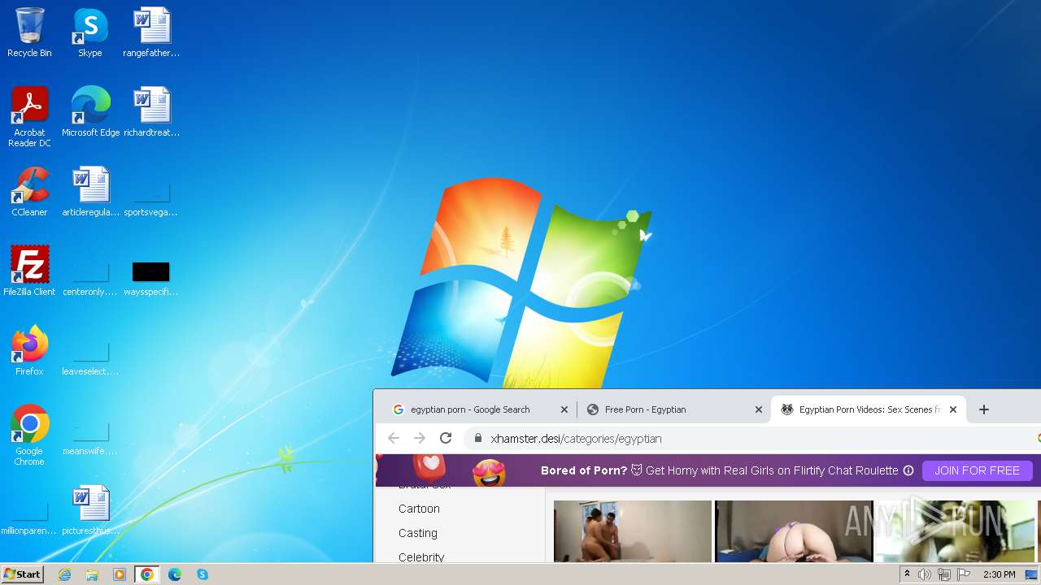This screenshot has height=585, width=1041.
Task: Open Internet Explorer from the taskbar
Action: 64,574
